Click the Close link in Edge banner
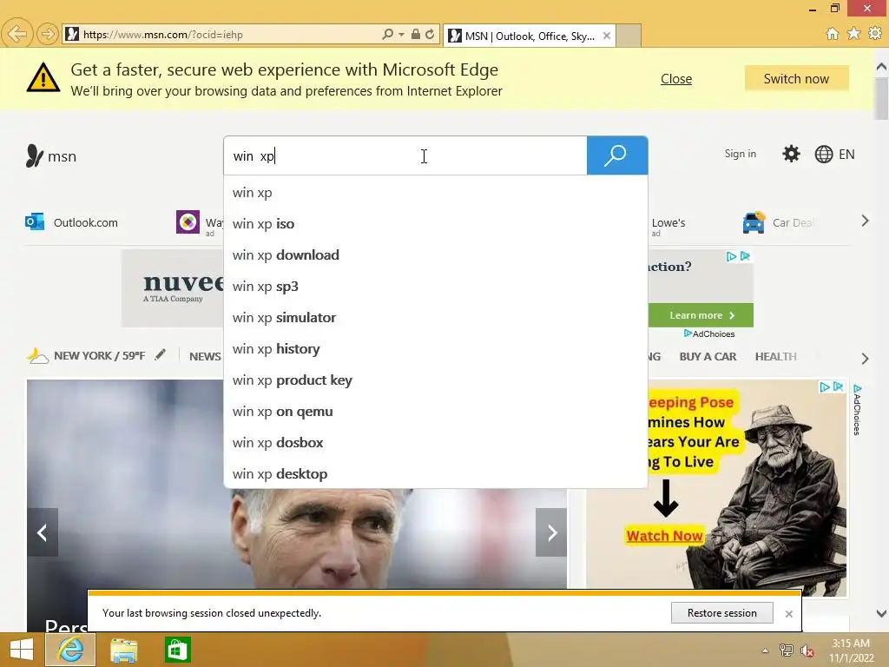889x667 pixels. click(x=675, y=79)
